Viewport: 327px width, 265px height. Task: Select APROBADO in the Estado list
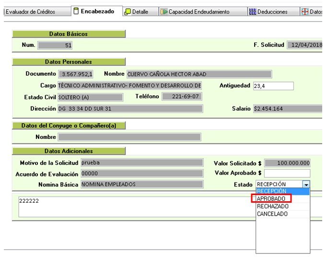(x=271, y=198)
